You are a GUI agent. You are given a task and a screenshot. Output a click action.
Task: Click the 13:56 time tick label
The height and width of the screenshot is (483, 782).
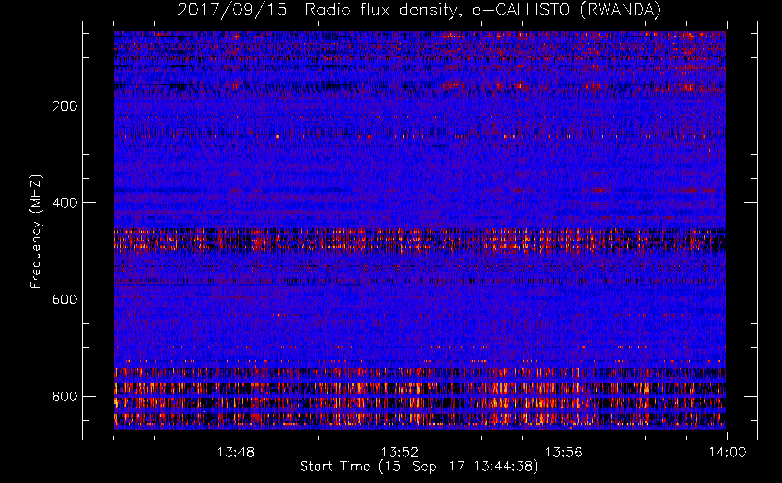point(564,453)
